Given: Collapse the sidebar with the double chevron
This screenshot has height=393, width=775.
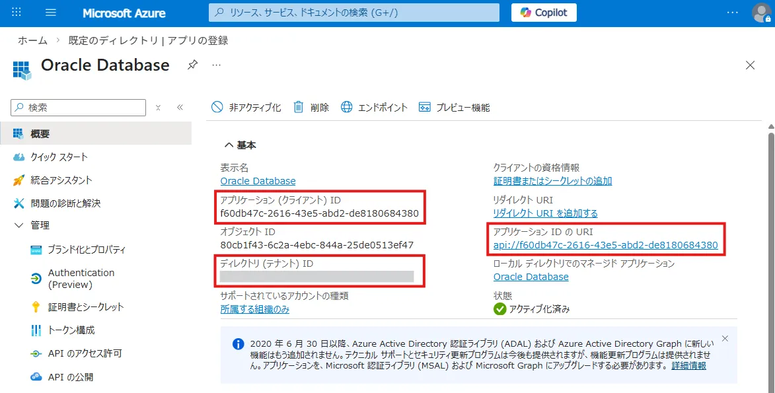Looking at the screenshot, I should pyautogui.click(x=180, y=106).
